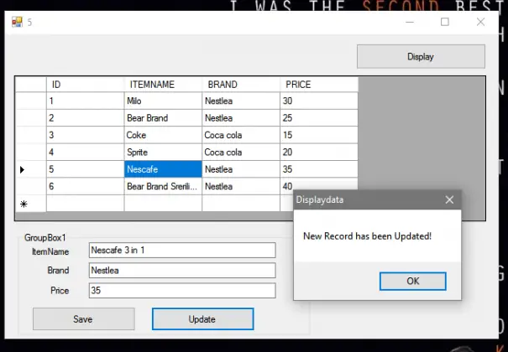Select the Coke cell
The height and width of the screenshot is (352, 508).
163,135
